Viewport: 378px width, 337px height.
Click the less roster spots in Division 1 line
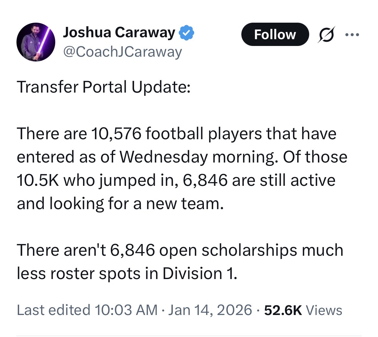[127, 274]
